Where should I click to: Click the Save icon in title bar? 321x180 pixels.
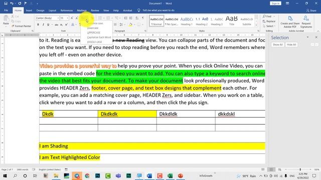[6, 3]
